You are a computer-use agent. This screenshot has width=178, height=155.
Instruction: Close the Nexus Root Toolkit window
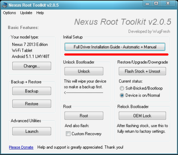(168, 4)
